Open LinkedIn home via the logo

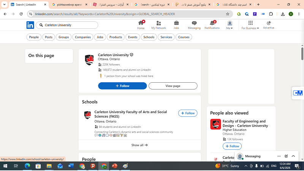(x=30, y=25)
